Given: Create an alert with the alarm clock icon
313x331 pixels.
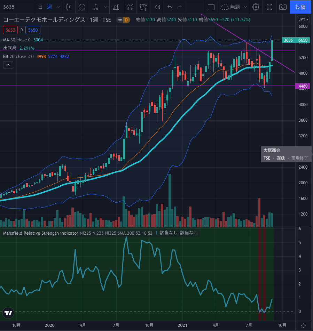Looking at the screenshot, I should pyautogui.click(x=143, y=7).
